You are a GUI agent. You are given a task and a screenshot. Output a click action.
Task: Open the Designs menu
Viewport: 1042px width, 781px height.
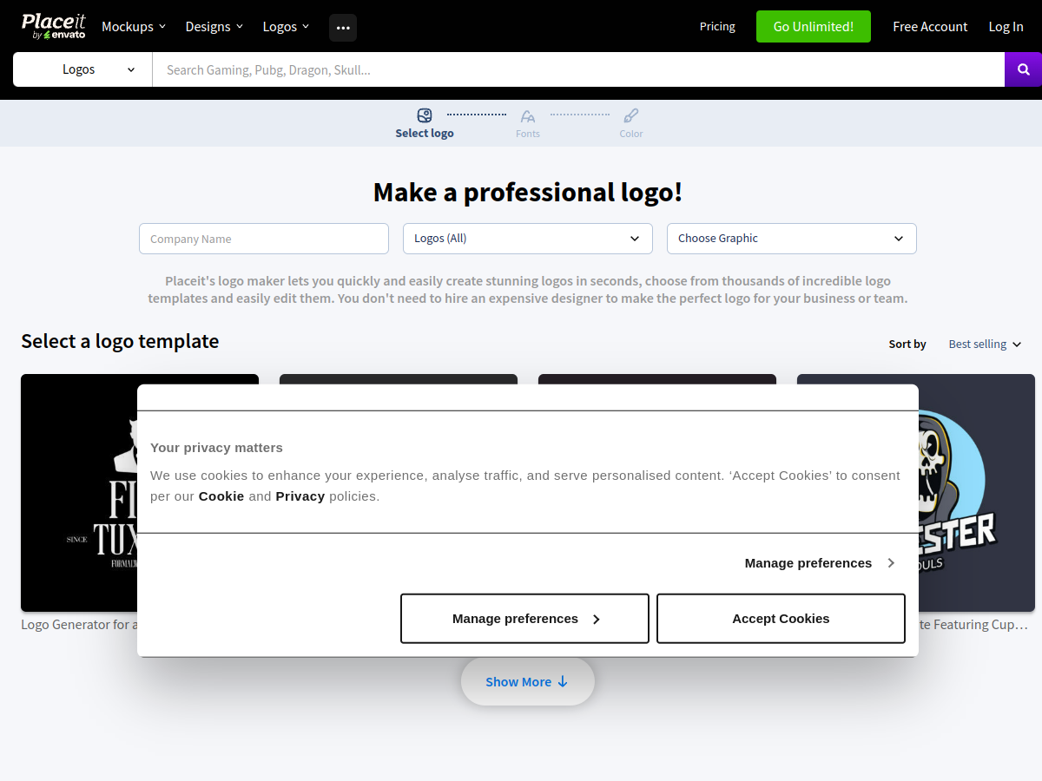pos(208,26)
